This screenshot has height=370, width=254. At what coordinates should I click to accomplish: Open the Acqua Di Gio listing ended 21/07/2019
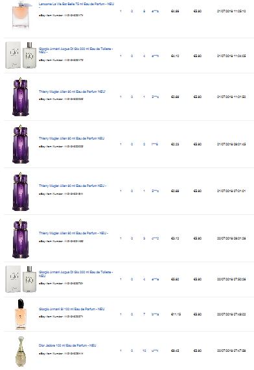coord(76,50)
